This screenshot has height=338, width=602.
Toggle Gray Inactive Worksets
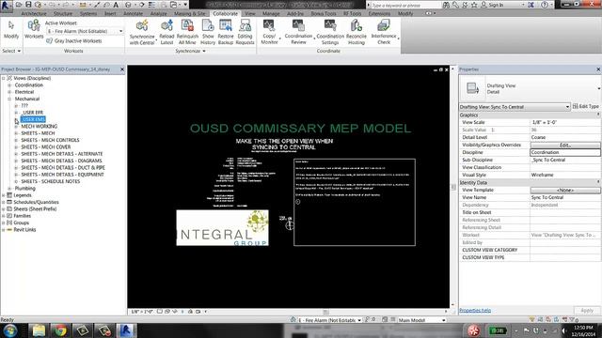[x=73, y=40]
